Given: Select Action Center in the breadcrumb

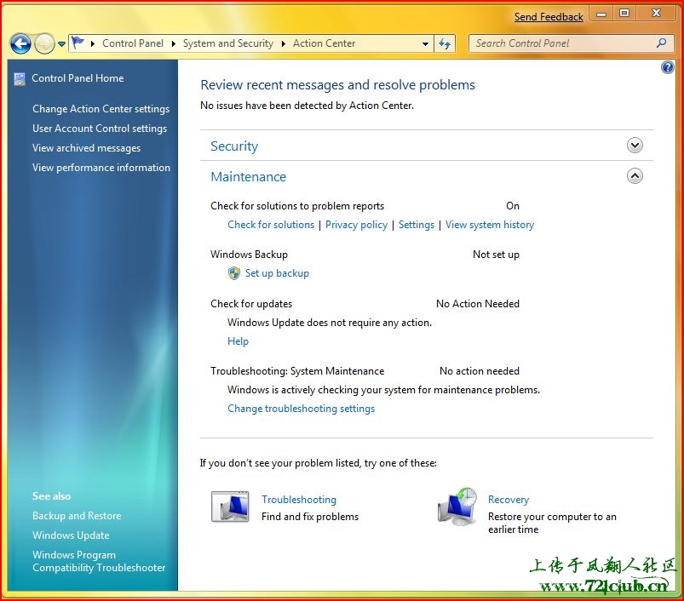Looking at the screenshot, I should click(x=325, y=43).
